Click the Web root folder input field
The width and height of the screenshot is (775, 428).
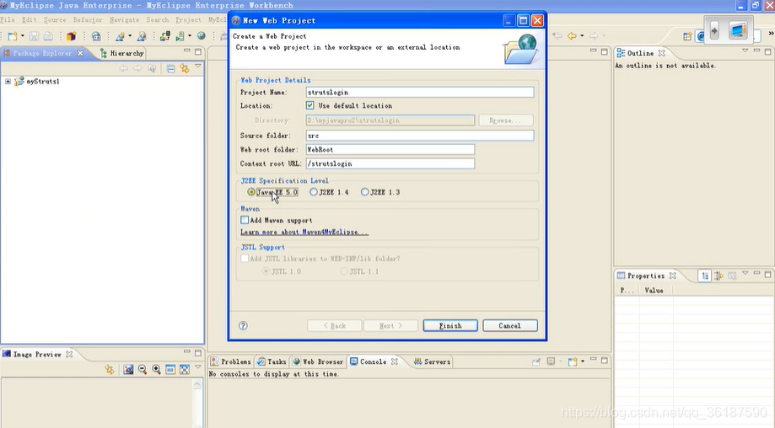tap(390, 150)
